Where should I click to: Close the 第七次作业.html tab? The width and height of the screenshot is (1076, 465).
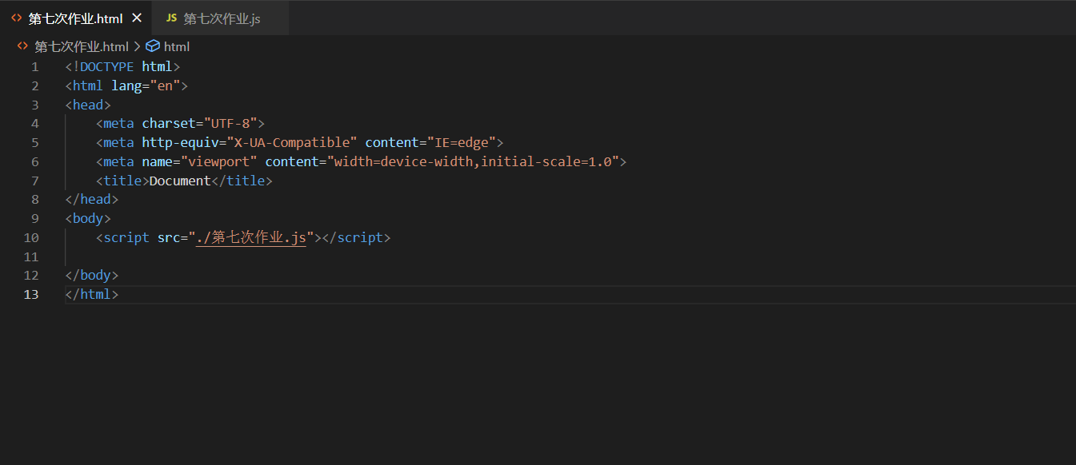coord(137,18)
